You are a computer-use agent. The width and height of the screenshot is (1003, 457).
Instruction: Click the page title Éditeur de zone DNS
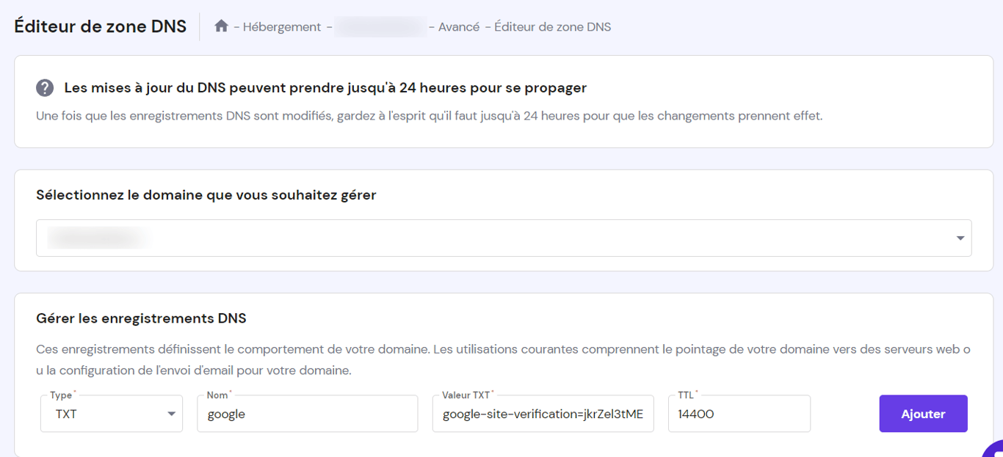[100, 26]
